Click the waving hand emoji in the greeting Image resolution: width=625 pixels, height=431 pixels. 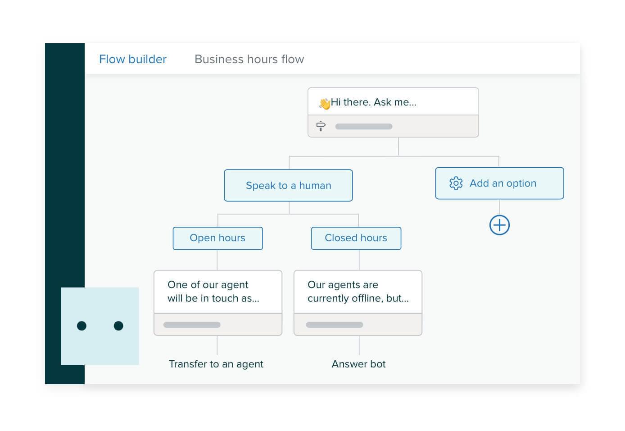pos(323,102)
